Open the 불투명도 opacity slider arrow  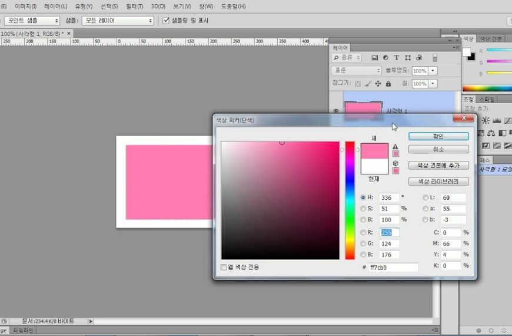pos(433,71)
